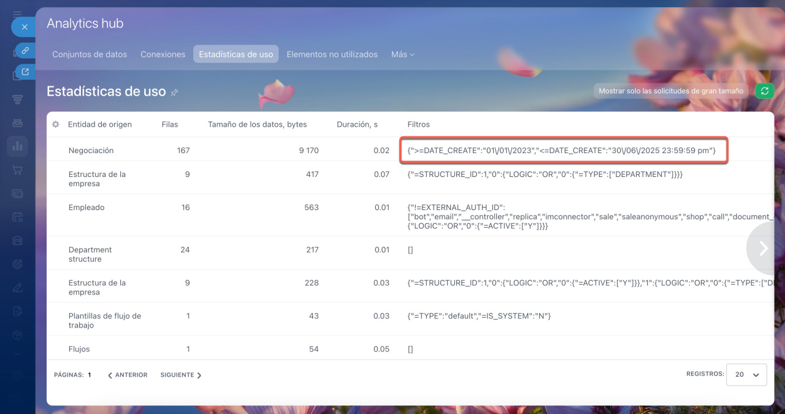Switch to Conexiones tab
Screen dimensions: 785x414
point(163,55)
